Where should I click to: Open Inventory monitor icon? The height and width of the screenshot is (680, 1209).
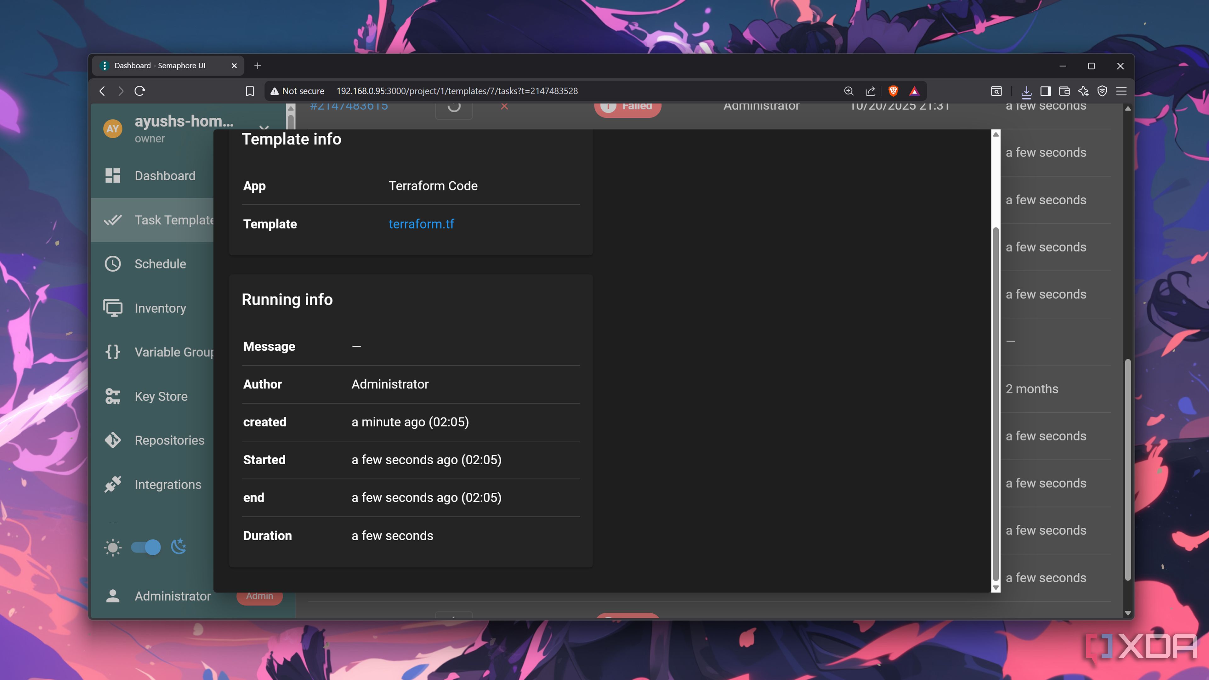(x=113, y=308)
